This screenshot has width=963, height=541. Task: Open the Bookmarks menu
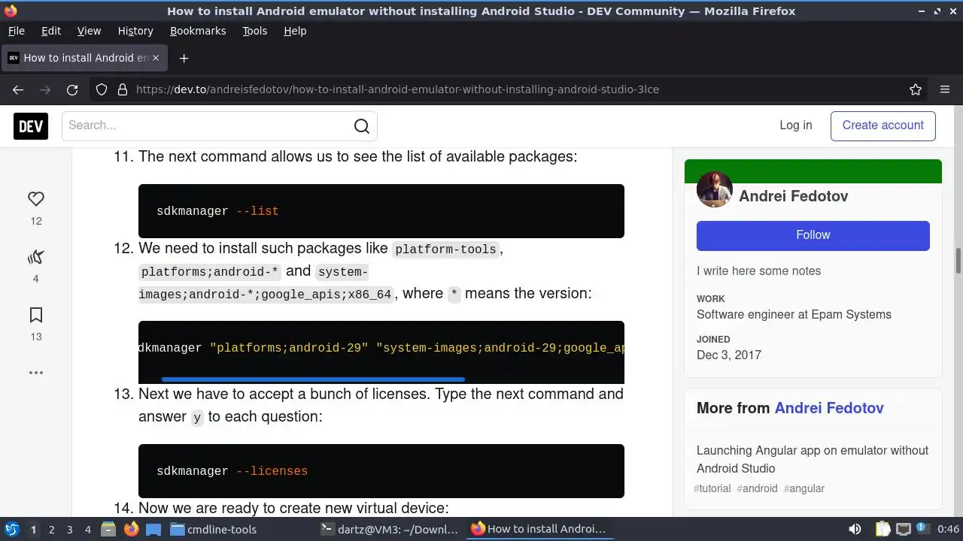[x=198, y=31]
